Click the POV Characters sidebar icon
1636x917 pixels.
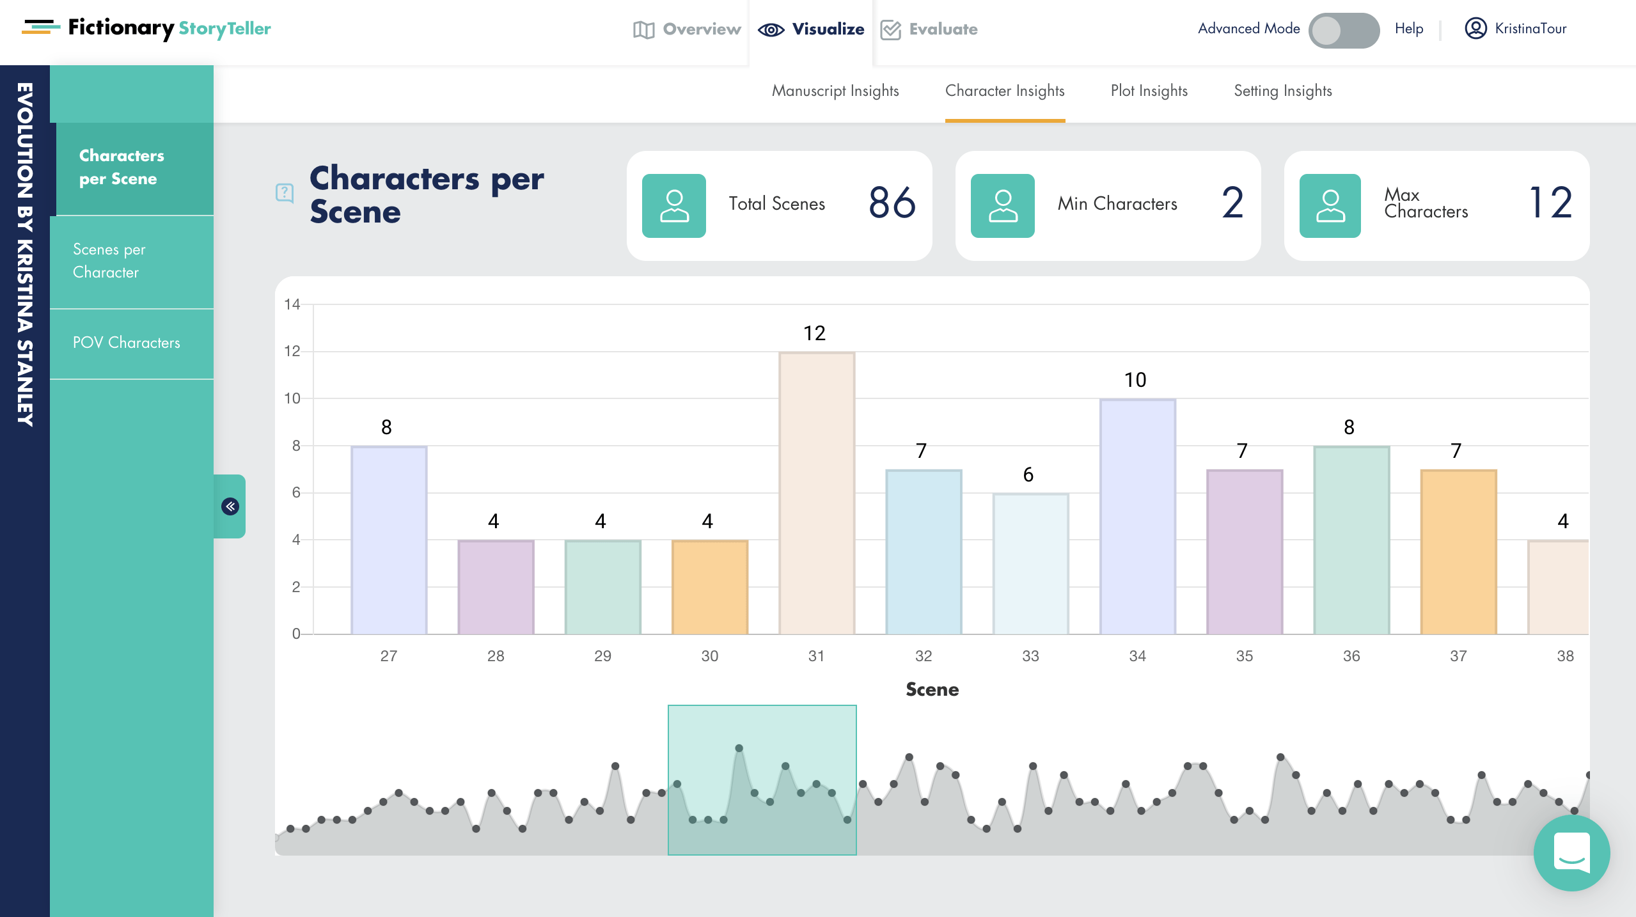tap(127, 341)
